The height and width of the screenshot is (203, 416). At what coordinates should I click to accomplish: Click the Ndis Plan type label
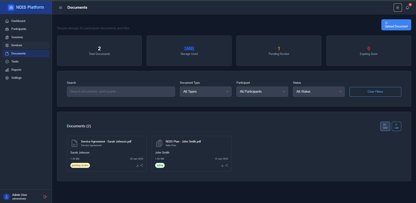[171, 145]
